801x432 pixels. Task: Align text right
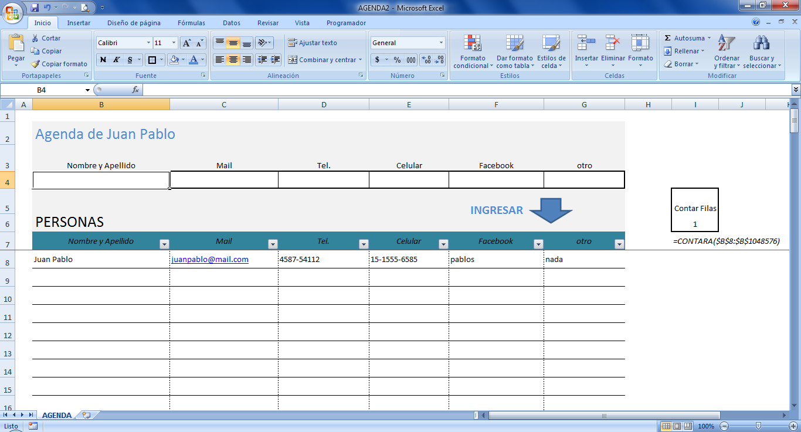point(246,60)
